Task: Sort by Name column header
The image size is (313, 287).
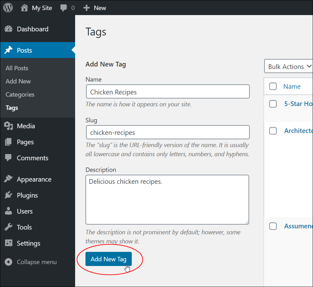Action: tap(292, 86)
